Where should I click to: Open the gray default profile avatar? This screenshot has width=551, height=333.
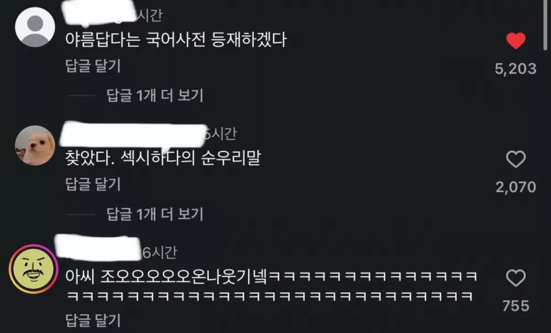(x=35, y=27)
